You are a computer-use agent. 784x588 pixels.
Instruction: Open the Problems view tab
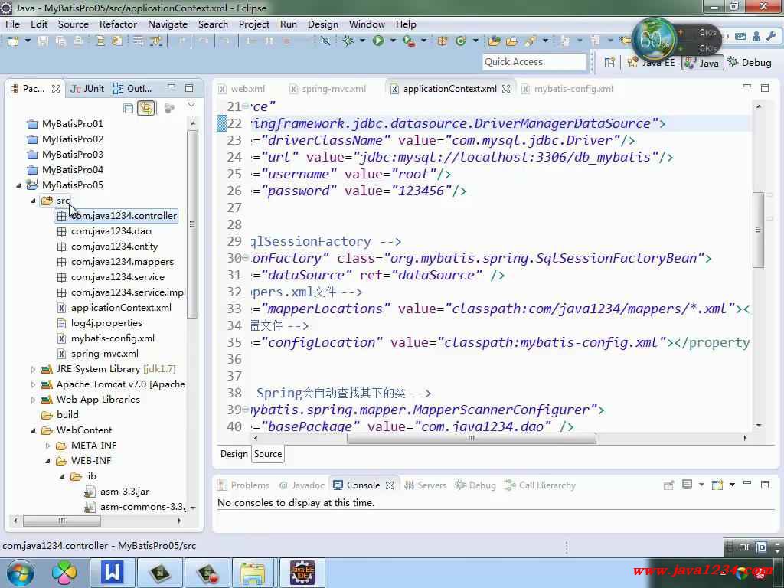tap(243, 485)
